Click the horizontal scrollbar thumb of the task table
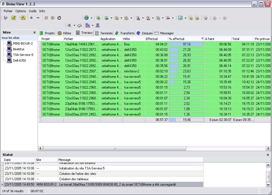Image resolution: width=272 pixels, height=195 pixels. pyautogui.click(x=115, y=148)
